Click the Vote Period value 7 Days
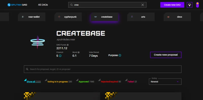 pyautogui.click(x=93, y=56)
